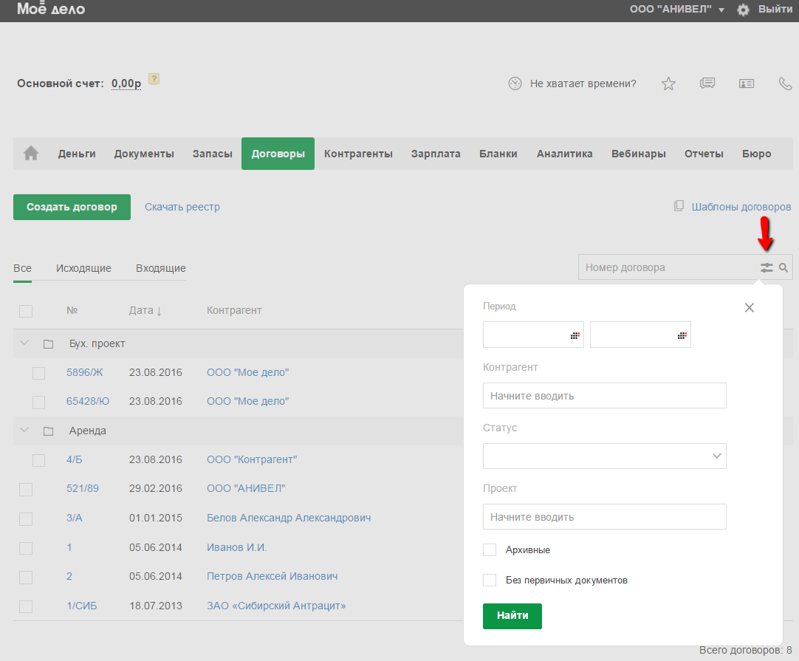Image resolution: width=799 pixels, height=661 pixels.
Task: Toggle the filter sliders icon in search
Action: tap(767, 268)
